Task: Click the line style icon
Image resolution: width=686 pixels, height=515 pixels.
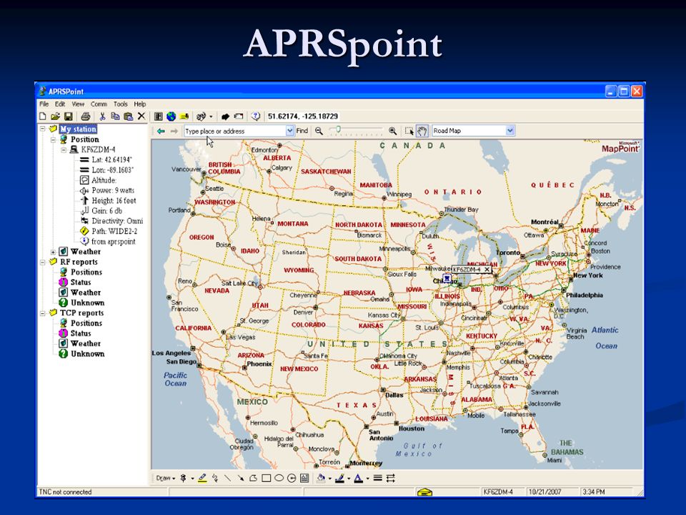Action: (377, 479)
